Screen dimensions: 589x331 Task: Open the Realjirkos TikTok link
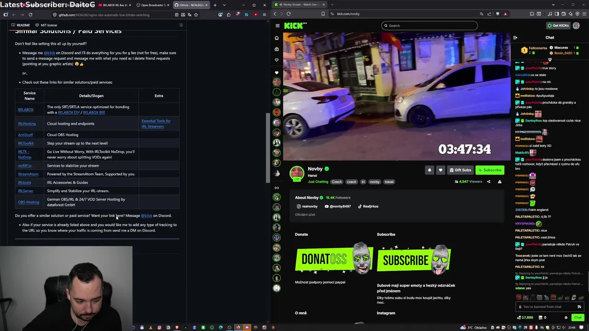coord(368,206)
